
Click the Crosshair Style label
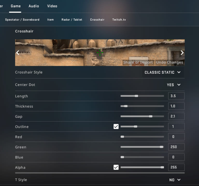coord(29,72)
